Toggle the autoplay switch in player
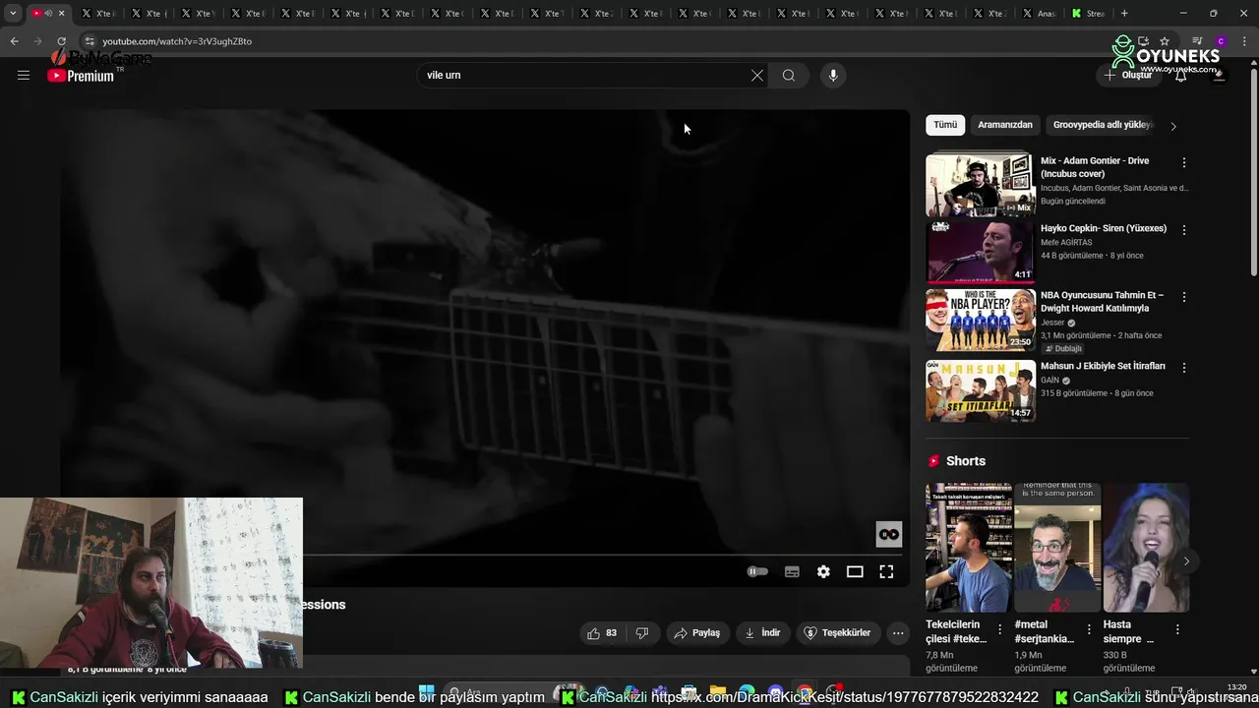1259x708 pixels. pos(757,571)
